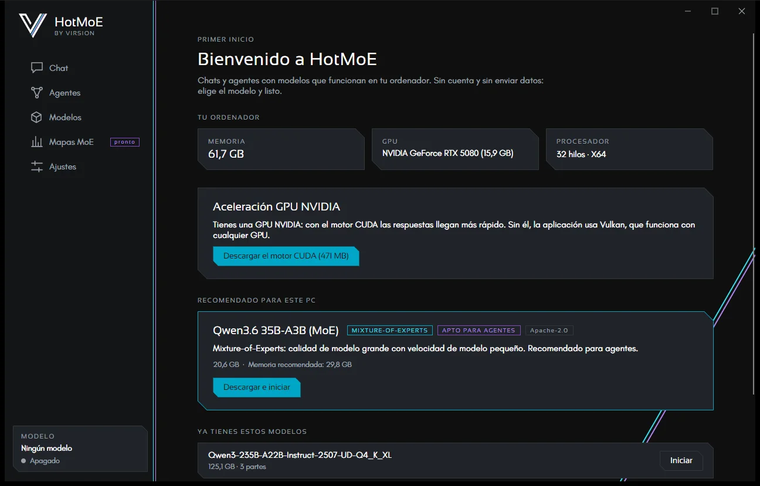Open the Chat section
The height and width of the screenshot is (486, 760).
pyautogui.click(x=59, y=68)
